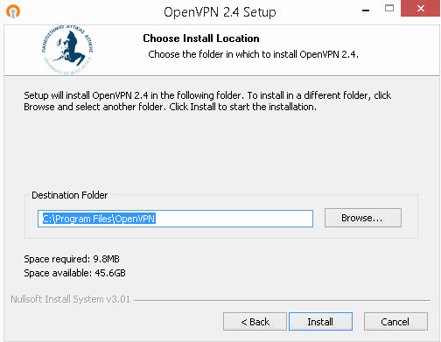This screenshot has height=342, width=441.
Task: Close the setup with the red X
Action: click(420, 9)
